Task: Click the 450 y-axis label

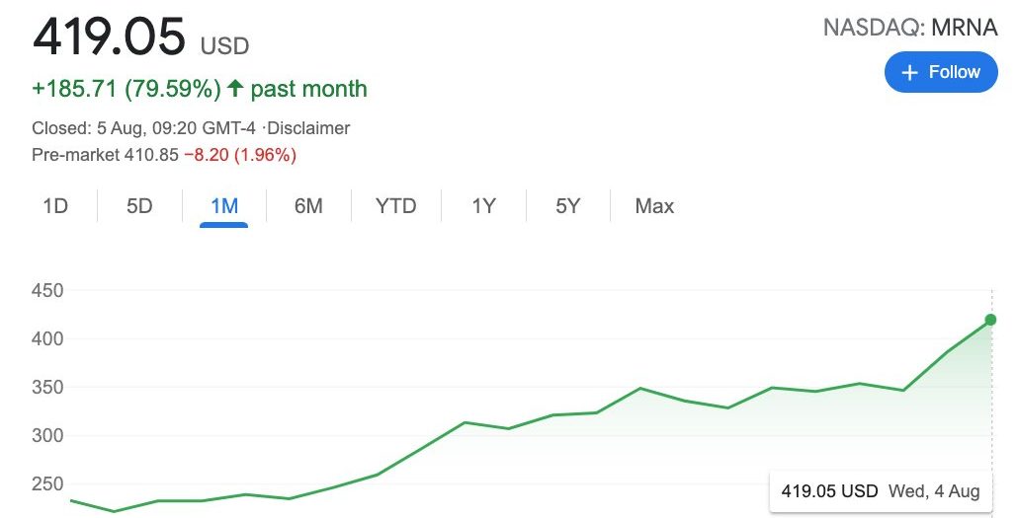Action: (x=47, y=291)
